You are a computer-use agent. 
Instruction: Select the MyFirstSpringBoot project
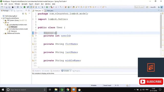pyautogui.click(x=10, y=16)
